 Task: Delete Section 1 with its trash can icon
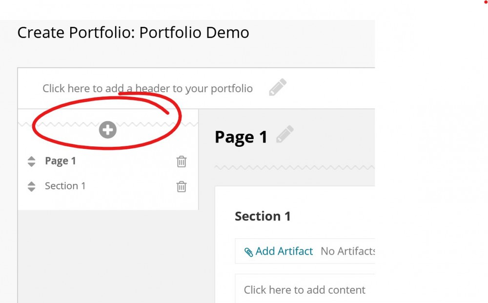tap(181, 186)
